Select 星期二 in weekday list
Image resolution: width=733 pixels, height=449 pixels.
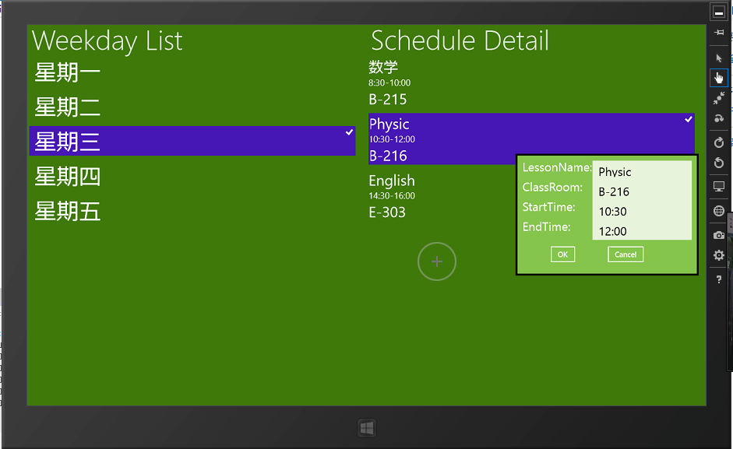click(192, 107)
